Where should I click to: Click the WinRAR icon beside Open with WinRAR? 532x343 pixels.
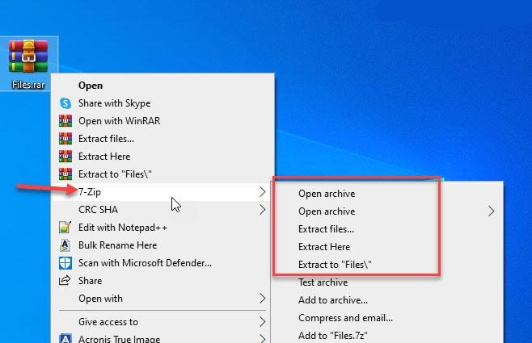pos(65,121)
